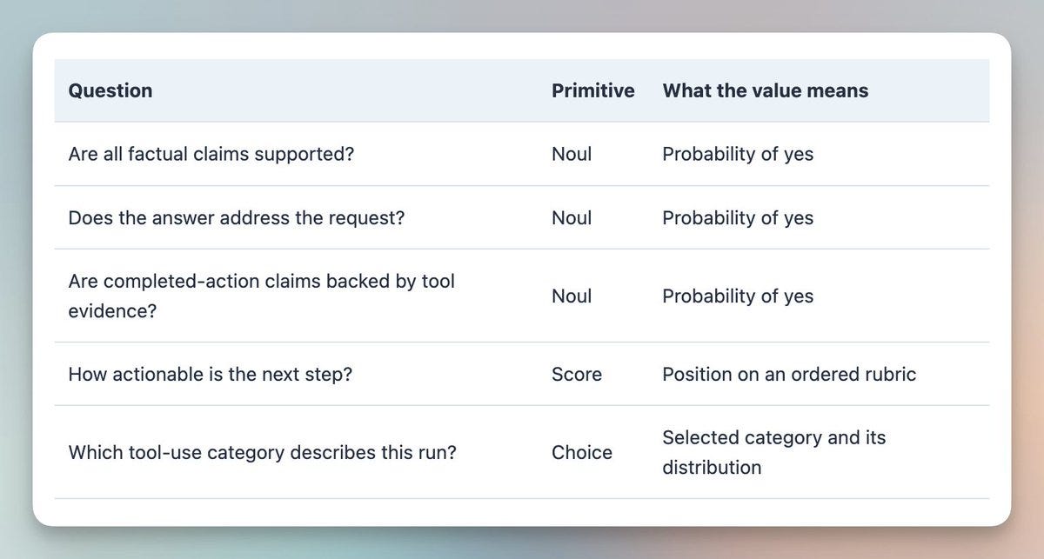The width and height of the screenshot is (1044, 559).
Task: Click "Probability of yes" in completed-action row
Action: pos(738,296)
